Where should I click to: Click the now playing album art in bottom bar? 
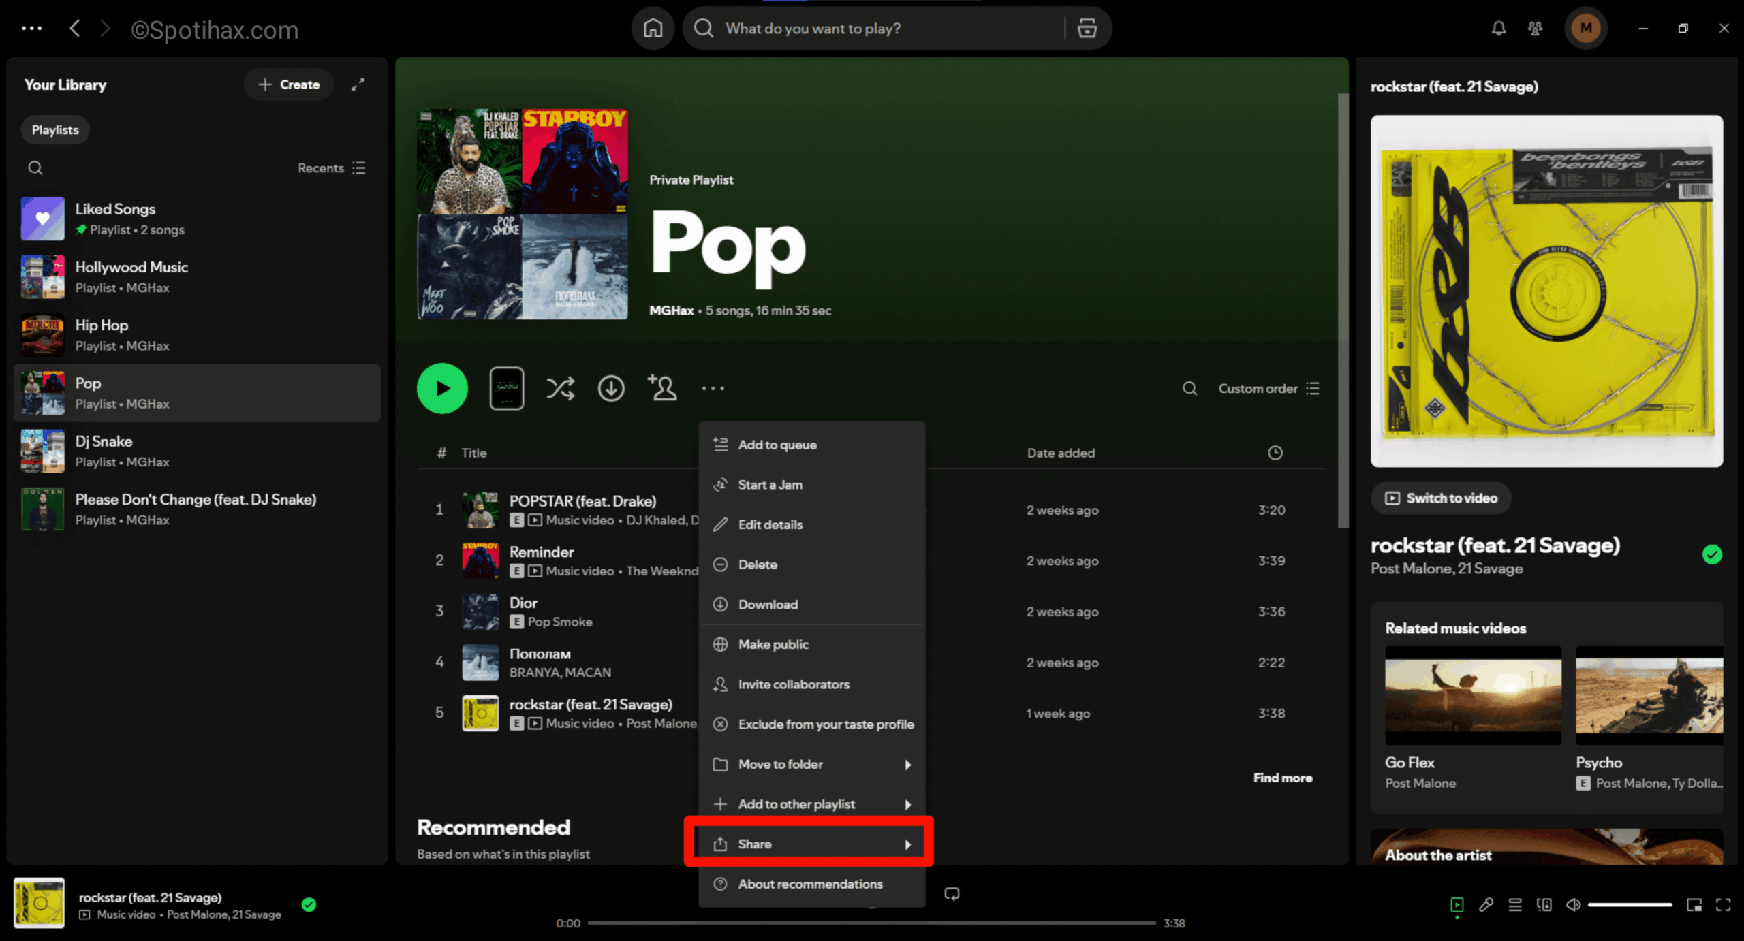[x=40, y=903]
